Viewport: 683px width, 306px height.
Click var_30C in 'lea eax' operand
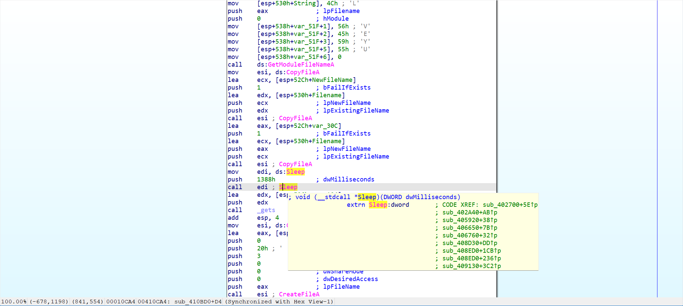point(325,126)
